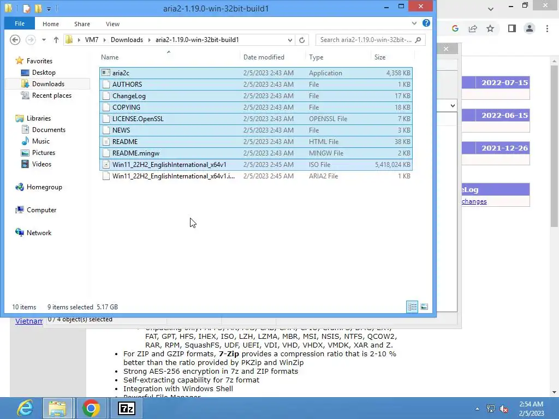
Task: Sort files by Size column
Action: coord(380,57)
